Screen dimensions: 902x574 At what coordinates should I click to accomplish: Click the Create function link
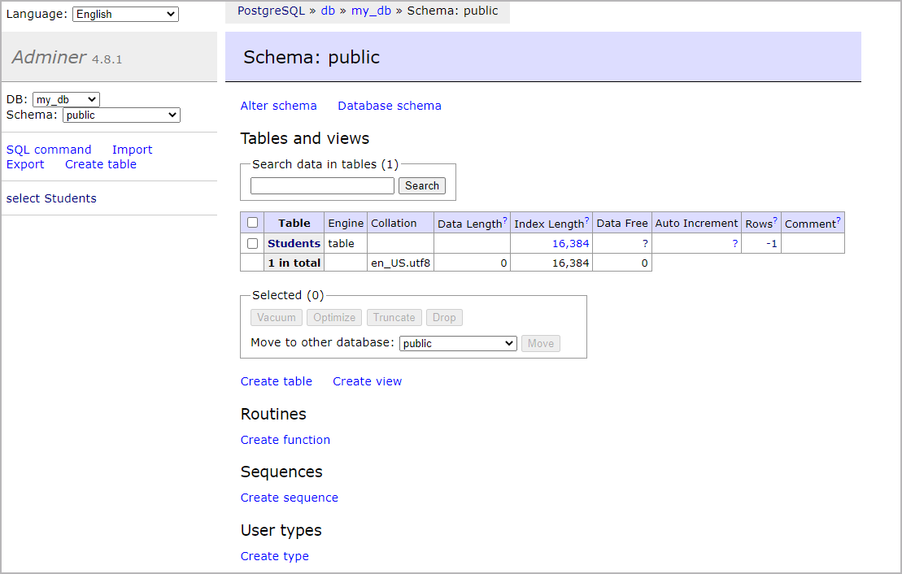(285, 440)
